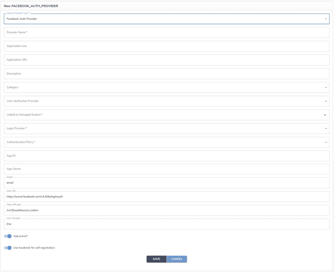Disable Use facebook for self registration
Image resolution: width=335 pixels, height=272 pixels.
pos(8,248)
